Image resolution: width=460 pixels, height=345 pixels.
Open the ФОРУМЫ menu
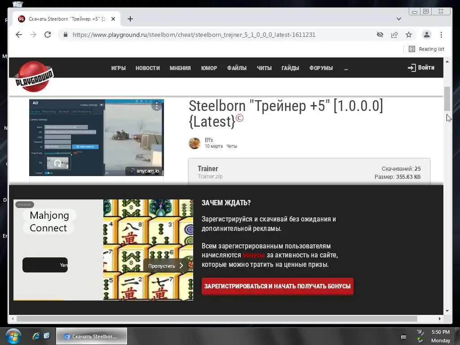pos(321,68)
